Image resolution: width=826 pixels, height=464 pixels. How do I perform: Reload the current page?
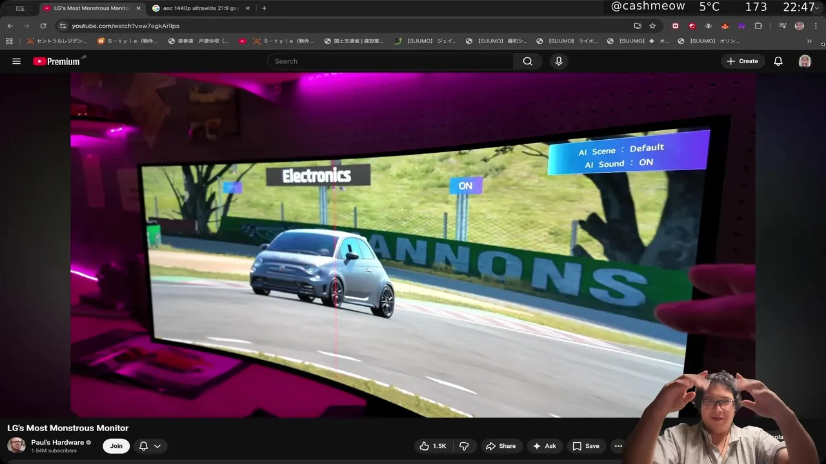(x=43, y=26)
